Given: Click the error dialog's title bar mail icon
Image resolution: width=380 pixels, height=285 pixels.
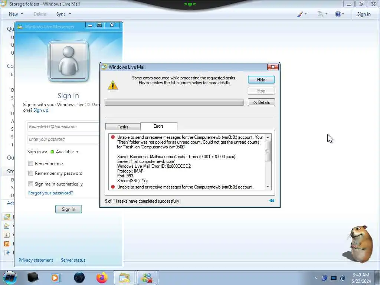Looking at the screenshot, I should (104, 67).
